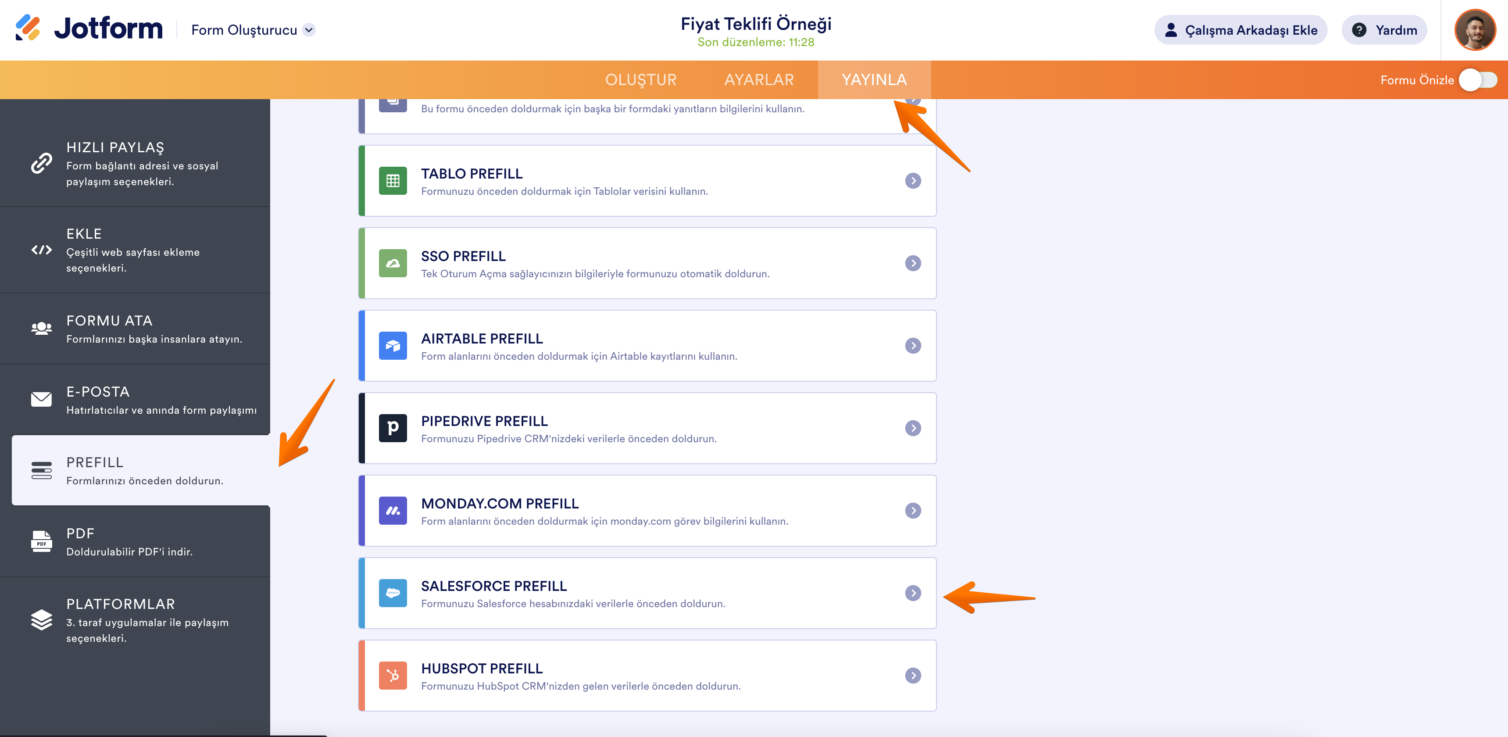The width and height of the screenshot is (1508, 737).
Task: Expand HubSpot Prefill with arrow chevron
Action: click(913, 676)
